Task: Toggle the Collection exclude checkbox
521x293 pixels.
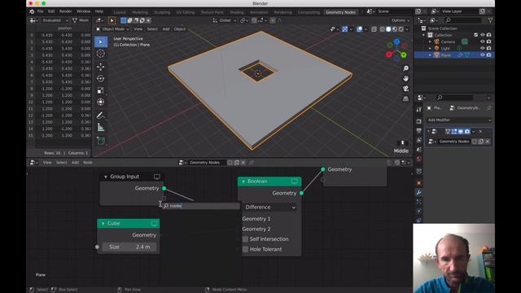Action: [475, 35]
